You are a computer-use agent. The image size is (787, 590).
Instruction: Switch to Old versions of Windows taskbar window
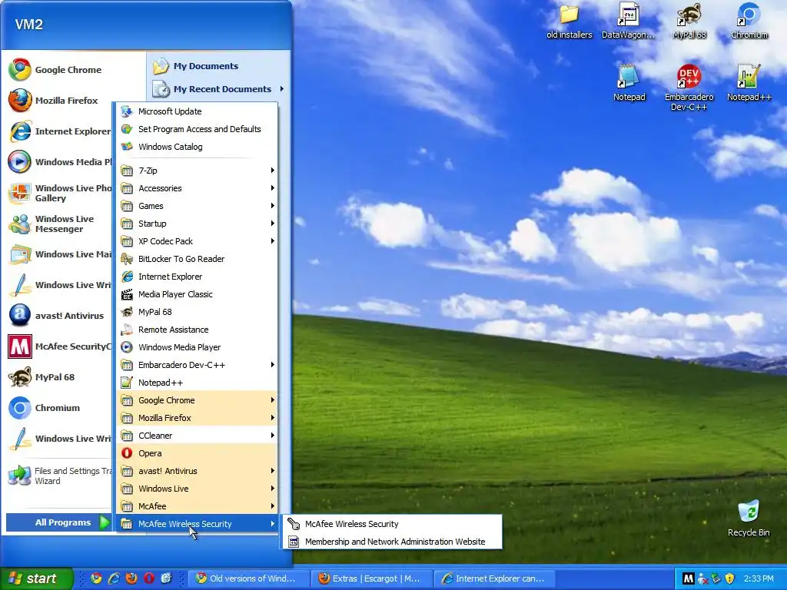(247, 578)
